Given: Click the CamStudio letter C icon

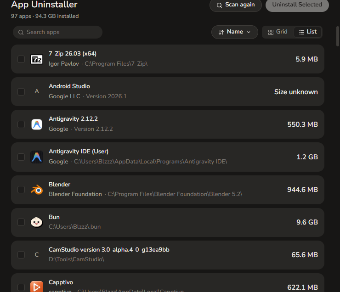Looking at the screenshot, I should [x=37, y=255].
